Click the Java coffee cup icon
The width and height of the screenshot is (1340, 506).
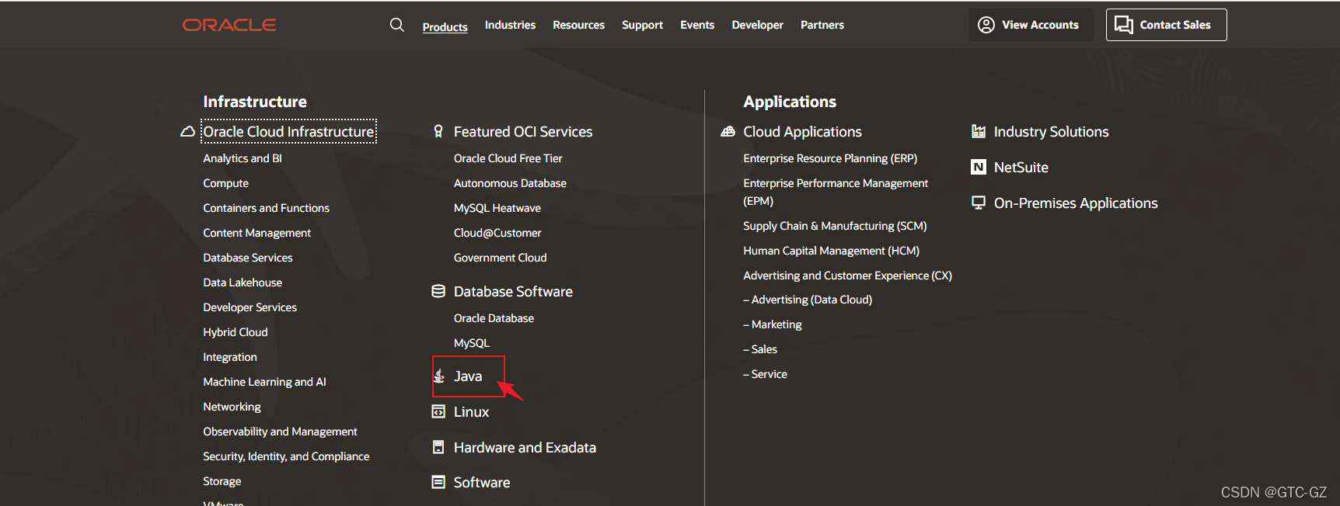[x=439, y=376]
